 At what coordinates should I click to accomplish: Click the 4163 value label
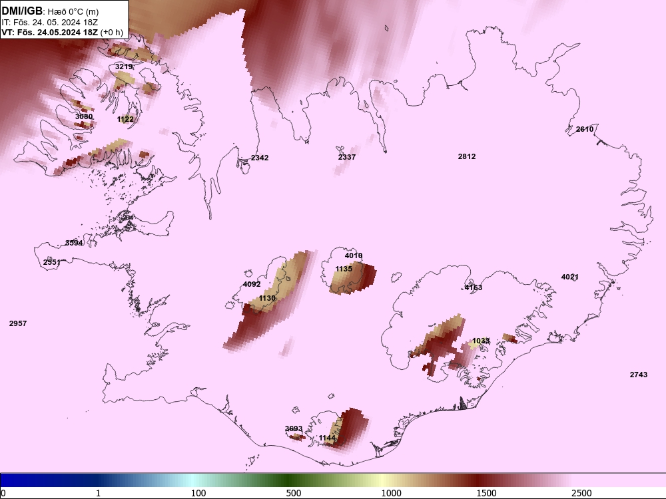tap(474, 287)
